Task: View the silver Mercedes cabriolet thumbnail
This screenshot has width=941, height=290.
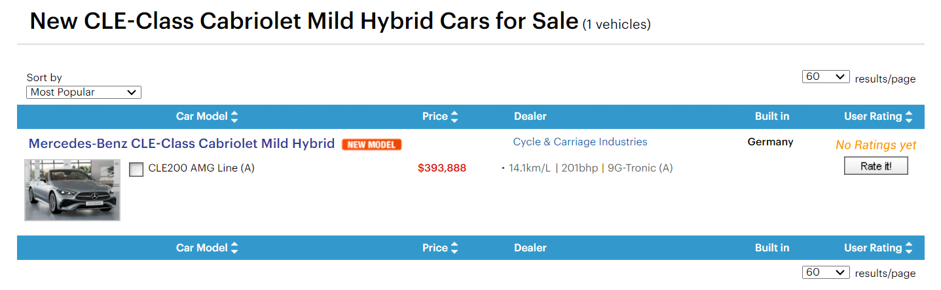Action: click(x=72, y=190)
